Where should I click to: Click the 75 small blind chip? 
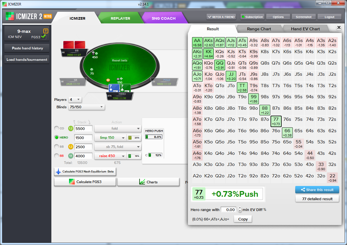click(x=92, y=71)
